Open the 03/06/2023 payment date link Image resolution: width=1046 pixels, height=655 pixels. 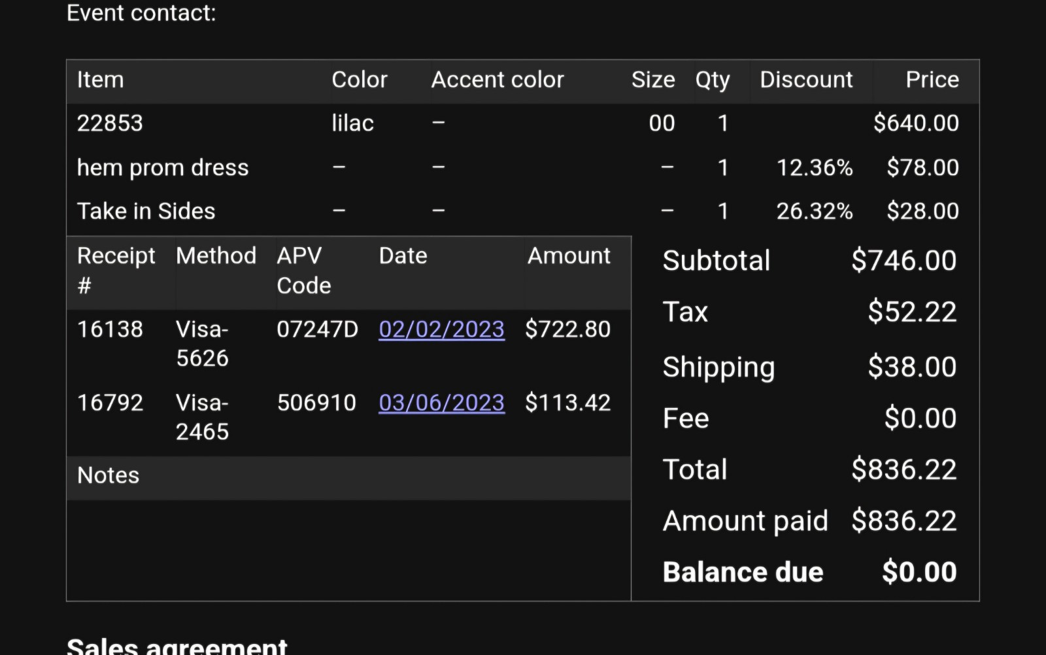click(441, 403)
